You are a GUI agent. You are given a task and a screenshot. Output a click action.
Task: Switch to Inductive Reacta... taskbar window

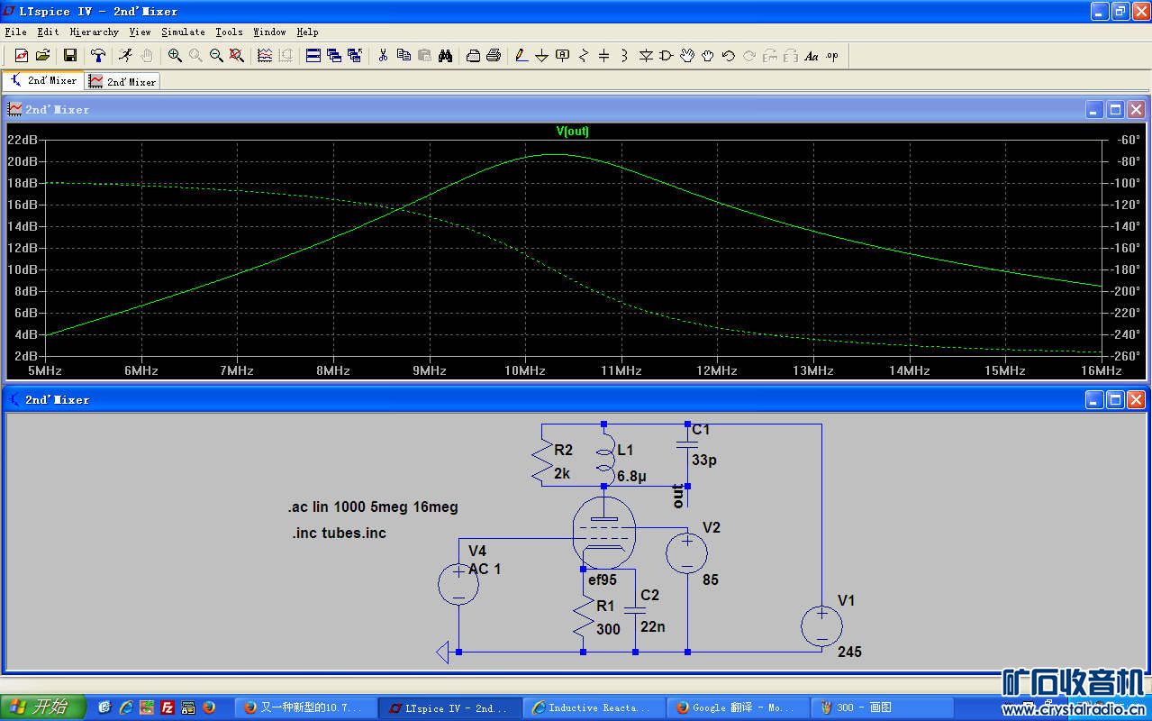[x=594, y=707]
